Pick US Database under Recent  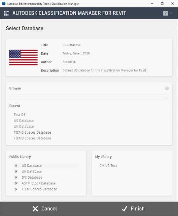[24, 120]
